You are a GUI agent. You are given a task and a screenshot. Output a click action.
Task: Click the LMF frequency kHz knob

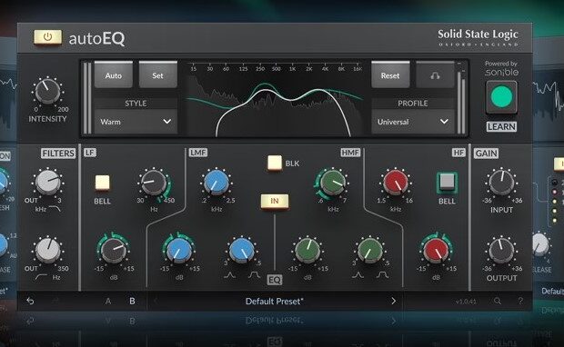217,183
